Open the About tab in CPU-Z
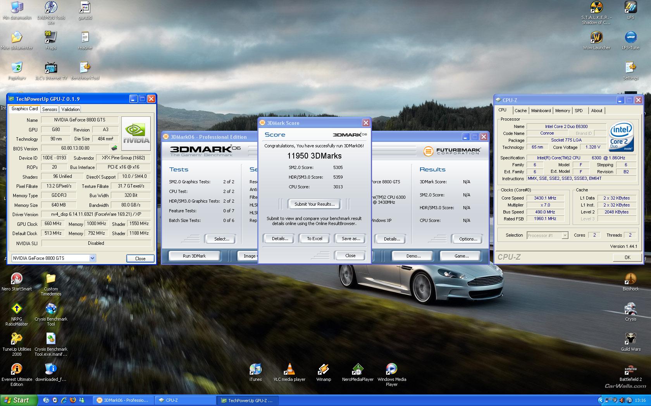Viewport: 651px width, 406px height. click(x=597, y=111)
